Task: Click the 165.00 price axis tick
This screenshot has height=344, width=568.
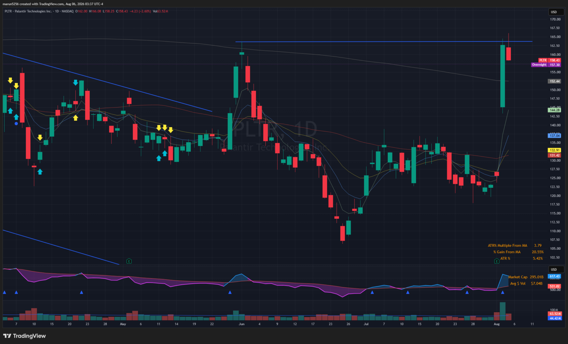Action: point(555,37)
